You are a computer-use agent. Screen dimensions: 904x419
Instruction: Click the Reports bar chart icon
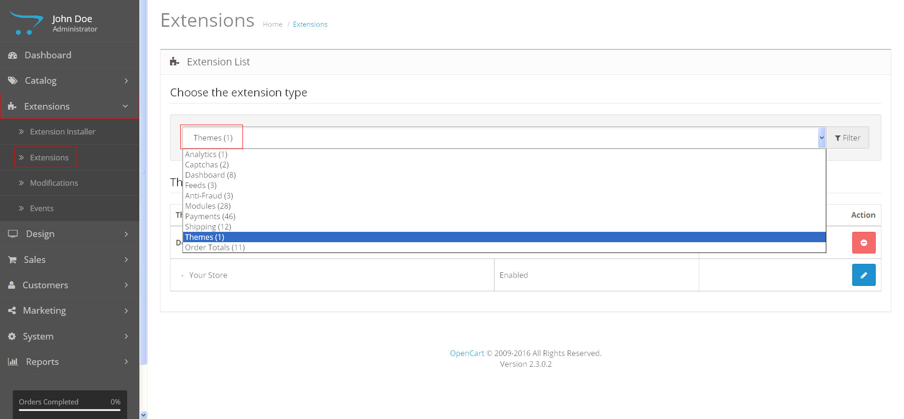click(13, 362)
